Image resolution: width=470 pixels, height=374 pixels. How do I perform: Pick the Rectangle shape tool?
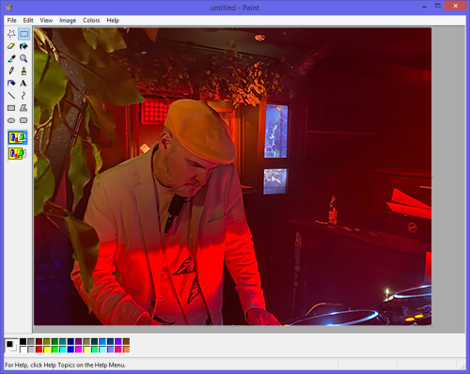point(11,108)
